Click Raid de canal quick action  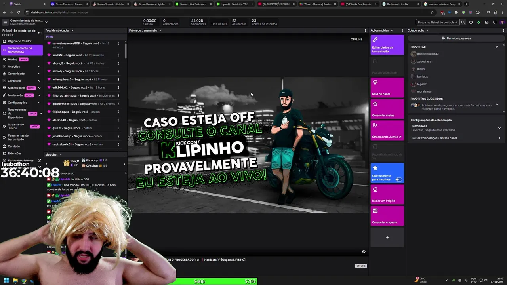tap(387, 87)
